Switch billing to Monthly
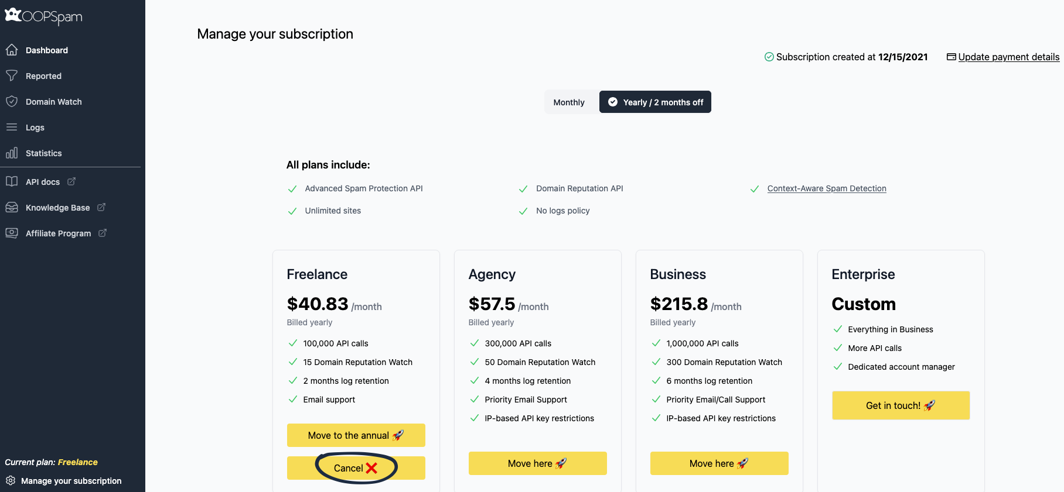The image size is (1064, 492). pos(569,102)
